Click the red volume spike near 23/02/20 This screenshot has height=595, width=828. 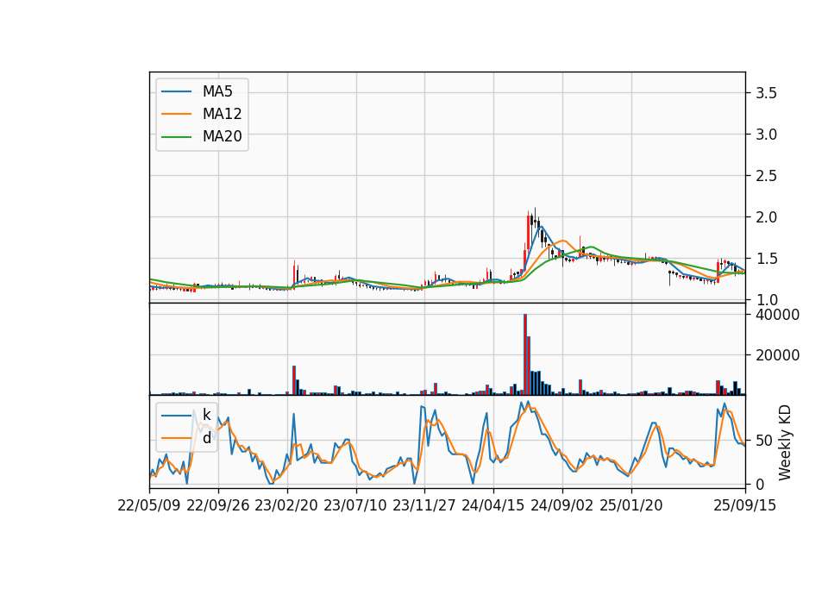click(294, 380)
